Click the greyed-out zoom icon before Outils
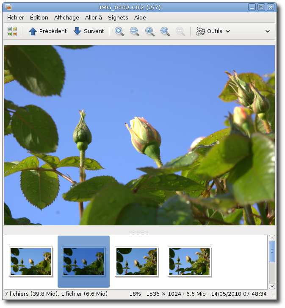Screen dimensions: 285x308 [180, 31]
